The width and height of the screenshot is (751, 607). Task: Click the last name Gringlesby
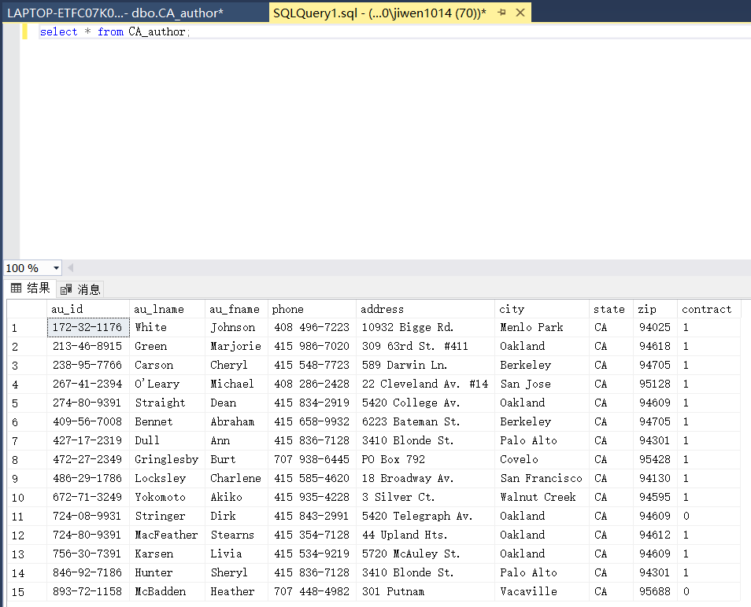167,459
